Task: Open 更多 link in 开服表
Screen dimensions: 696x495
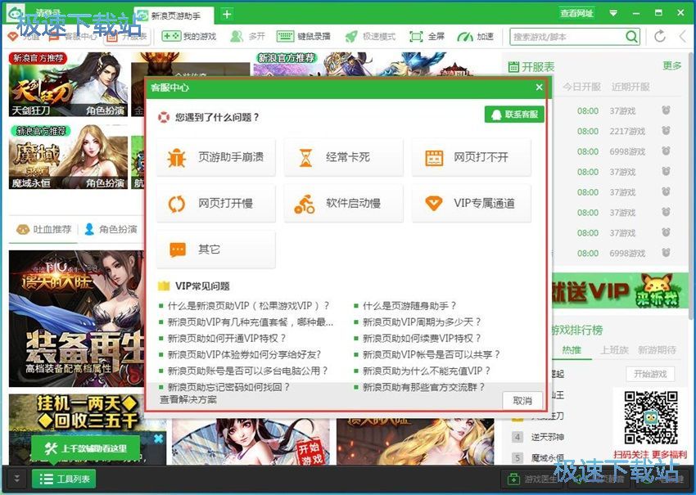Action: 671,65
